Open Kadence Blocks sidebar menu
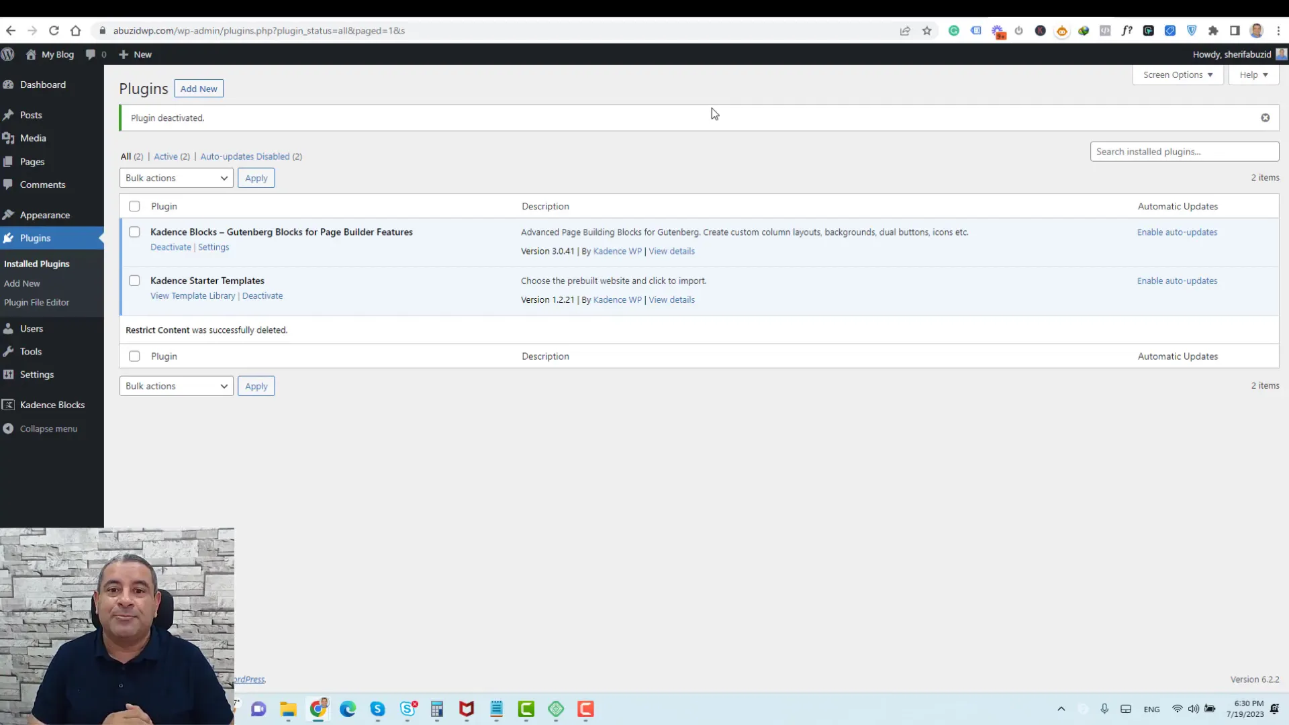Image resolution: width=1289 pixels, height=725 pixels. [x=52, y=405]
